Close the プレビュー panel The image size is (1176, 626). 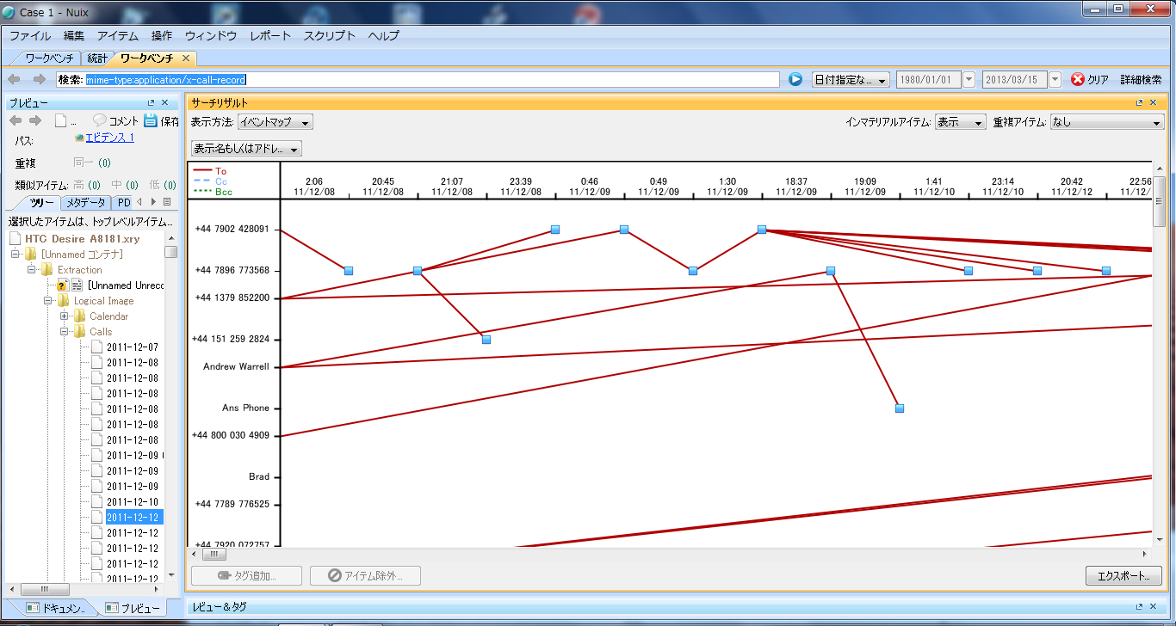(x=164, y=102)
